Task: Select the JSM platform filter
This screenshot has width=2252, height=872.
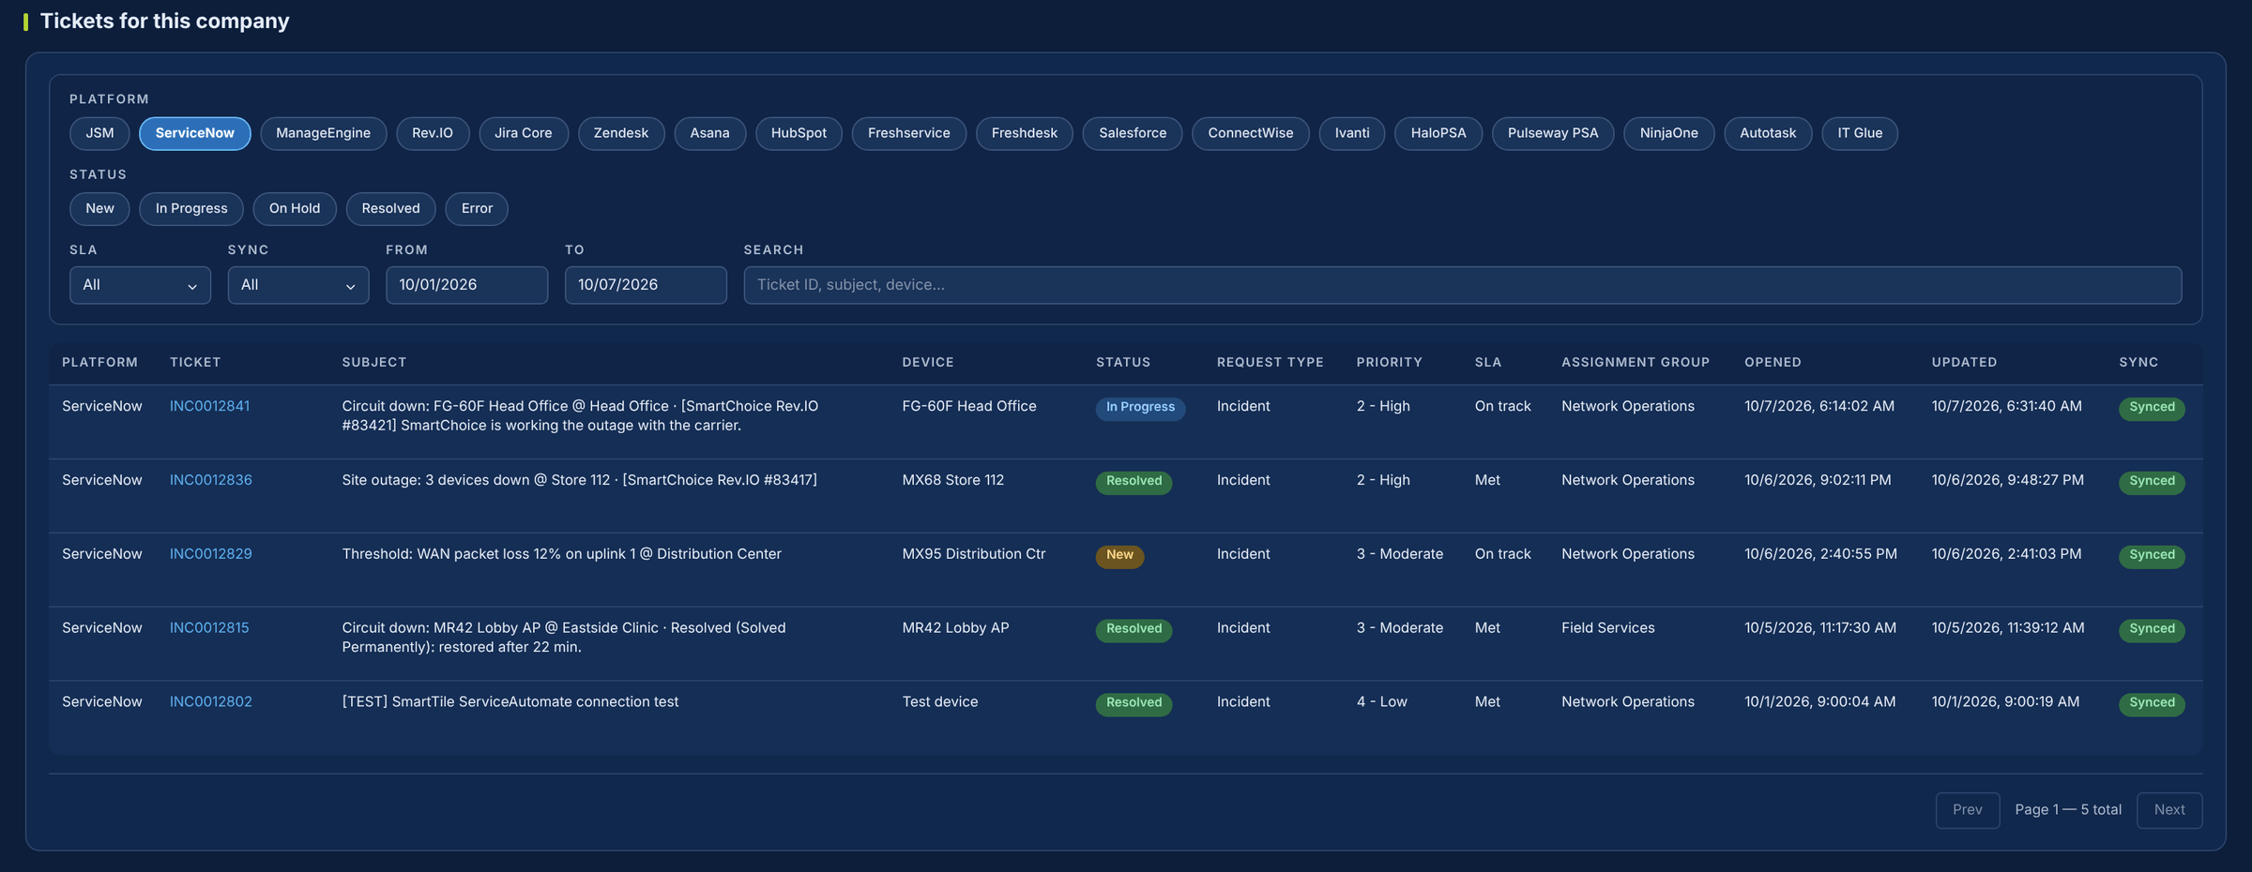Action: 99,133
